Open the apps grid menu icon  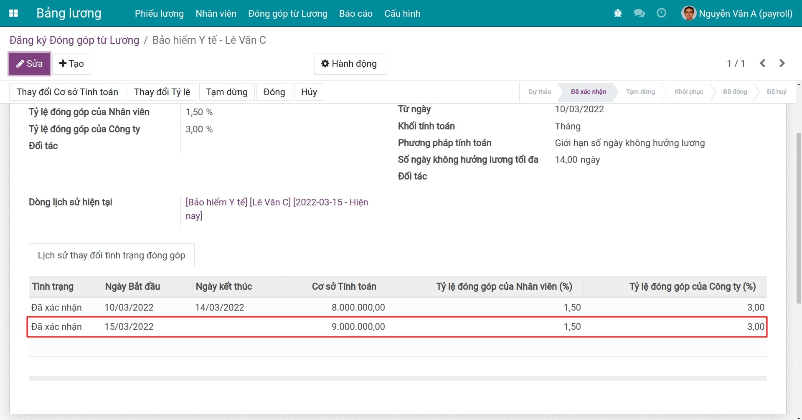(x=13, y=13)
